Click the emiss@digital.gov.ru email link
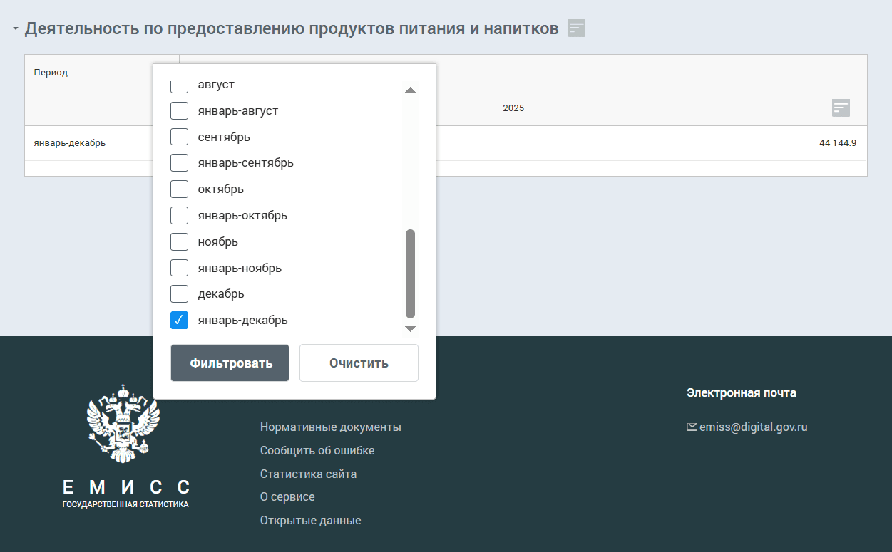Viewport: 892px width, 552px height. 754,427
